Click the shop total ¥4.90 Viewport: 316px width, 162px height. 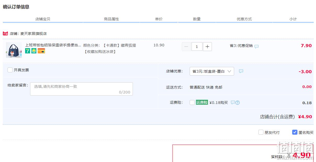tap(305, 117)
